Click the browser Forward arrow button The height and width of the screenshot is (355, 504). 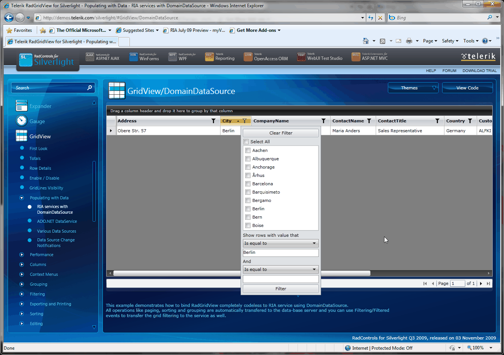(x=20, y=17)
